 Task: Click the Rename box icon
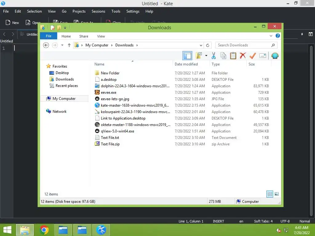[263, 56]
